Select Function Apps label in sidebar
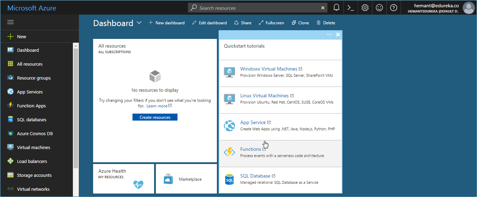This screenshot has width=477, height=197. pos(31,106)
